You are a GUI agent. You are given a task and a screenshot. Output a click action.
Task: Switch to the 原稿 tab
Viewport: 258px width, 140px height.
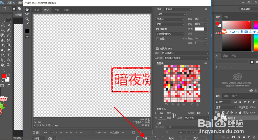tap(37, 10)
